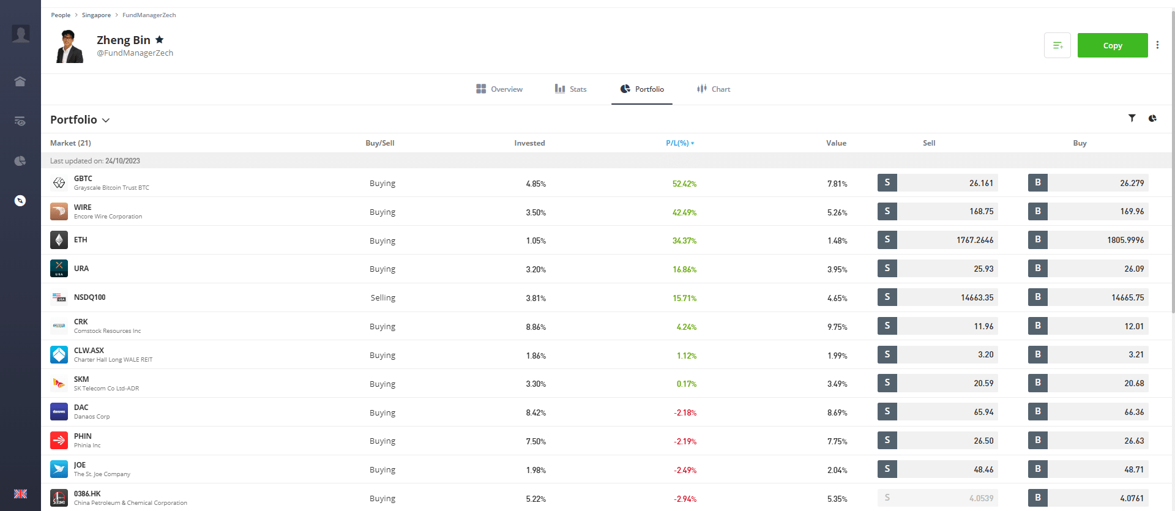Open Zheng Bin's profile photo
Screen dimensions: 1175x511
point(69,46)
